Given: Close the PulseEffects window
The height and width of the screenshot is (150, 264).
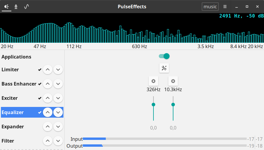Looking at the screenshot, I should [x=257, y=7].
